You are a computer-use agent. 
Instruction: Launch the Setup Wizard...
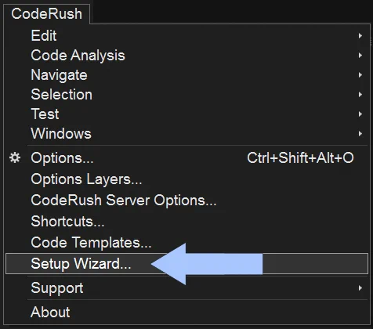tap(186, 263)
